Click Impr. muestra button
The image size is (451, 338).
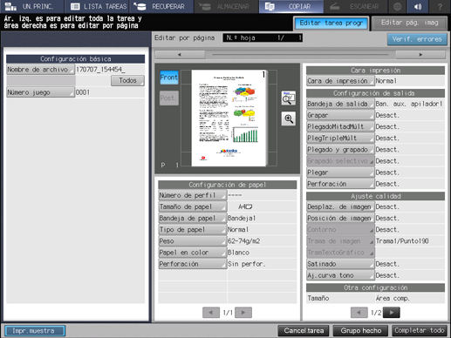35,331
